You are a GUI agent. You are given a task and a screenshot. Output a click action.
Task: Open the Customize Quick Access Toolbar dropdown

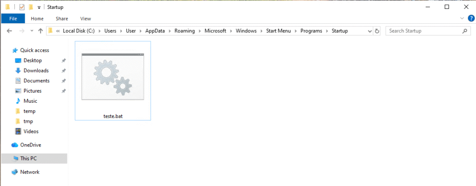[x=39, y=7]
